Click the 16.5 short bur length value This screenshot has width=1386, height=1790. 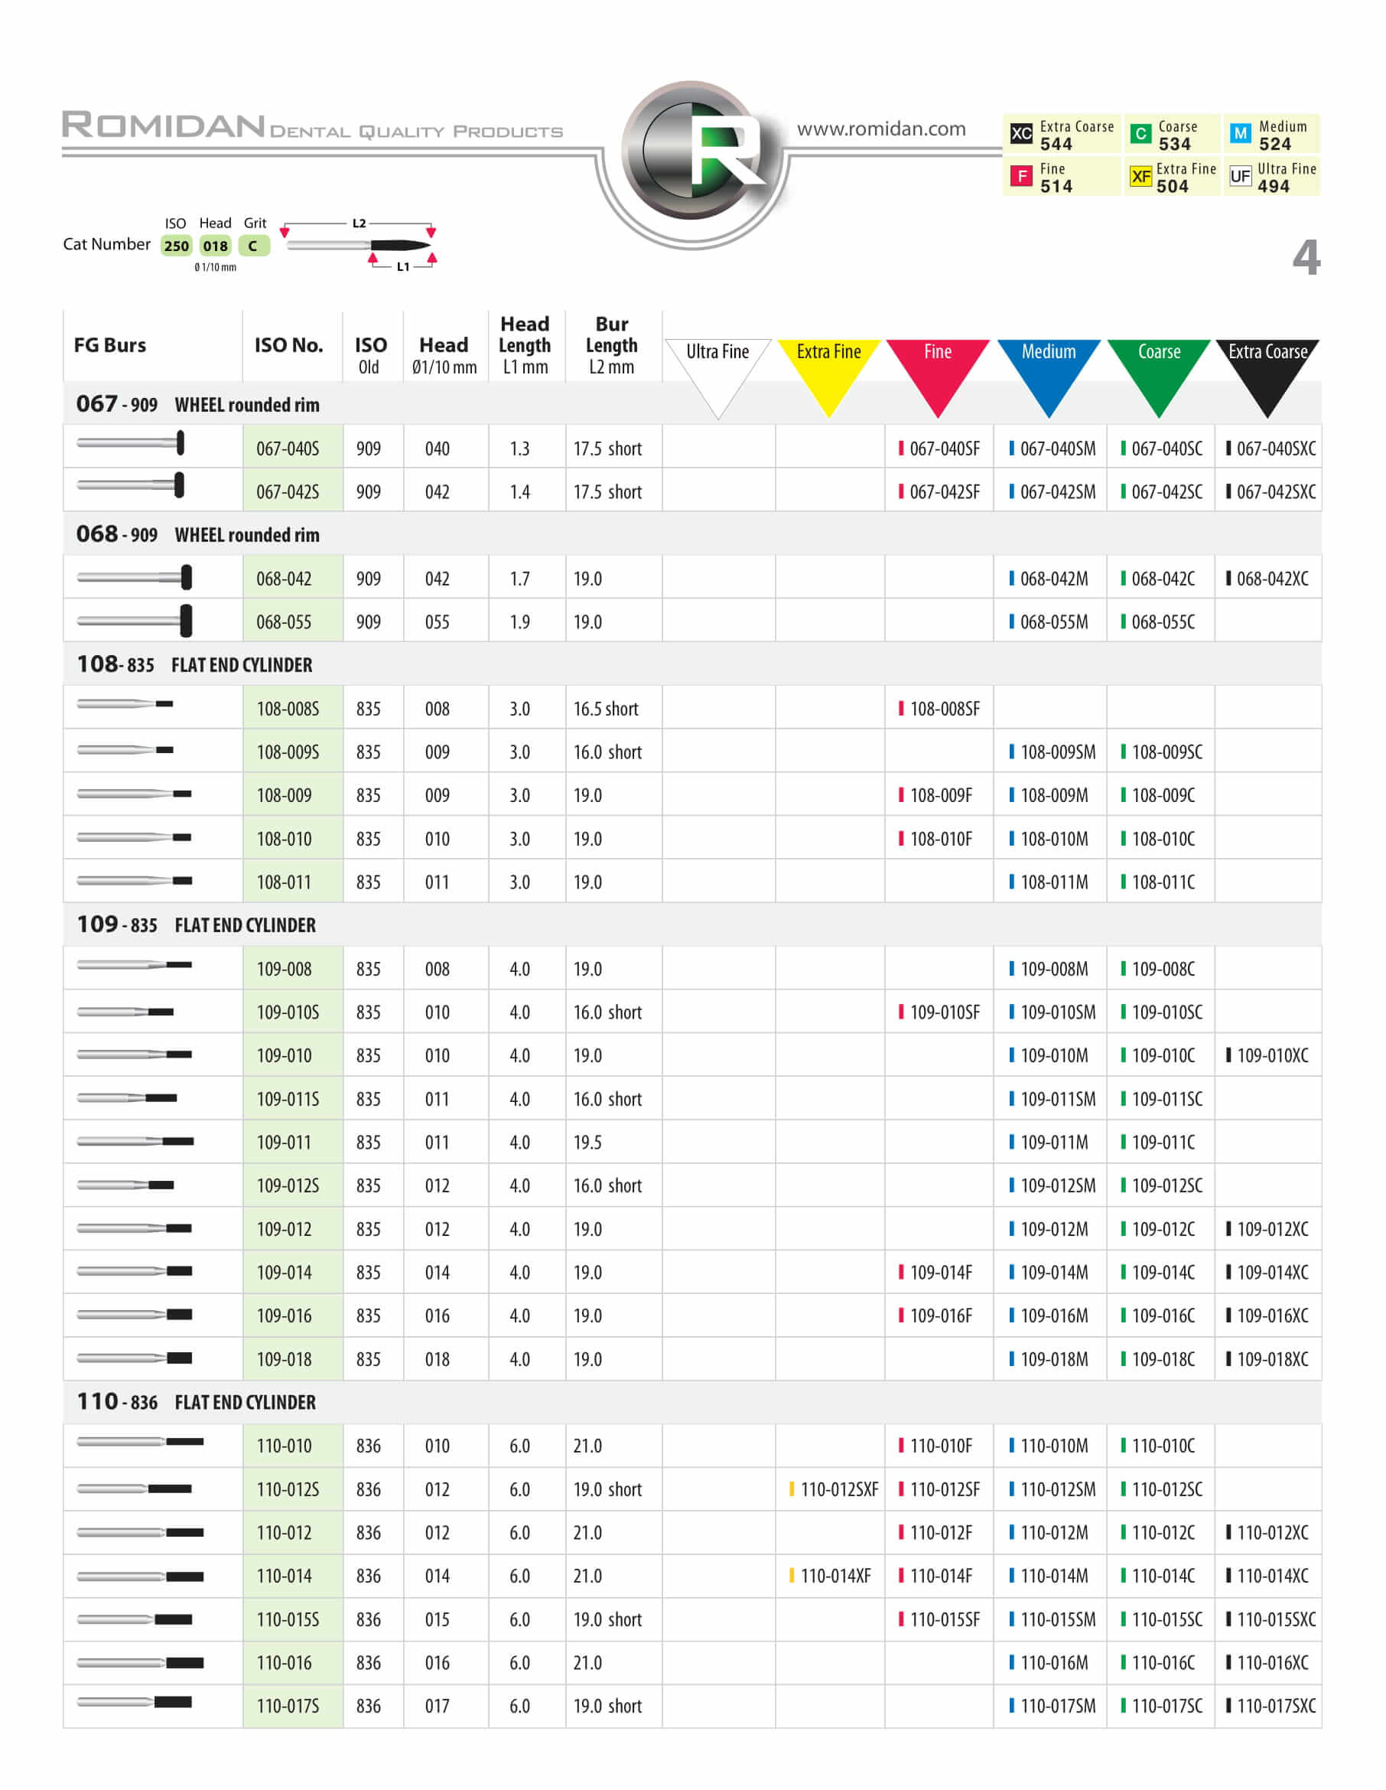click(x=606, y=709)
